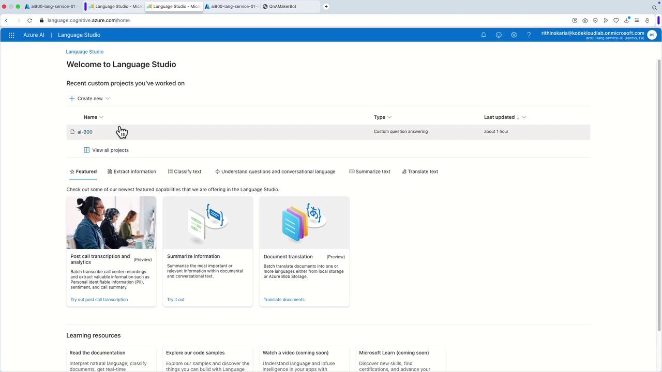Switch to the Extract information tab
The width and height of the screenshot is (662, 372).
click(x=131, y=172)
